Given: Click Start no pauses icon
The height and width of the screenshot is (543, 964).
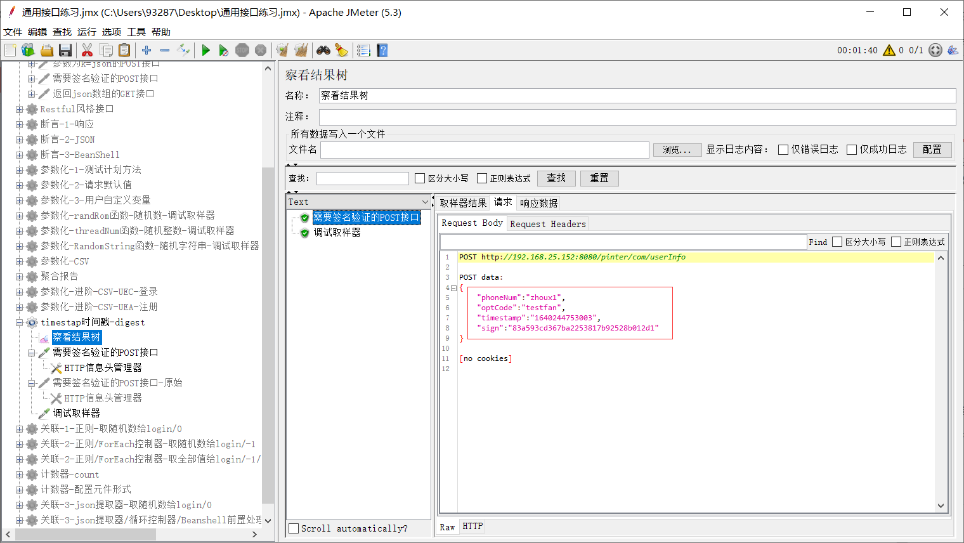Looking at the screenshot, I should (224, 50).
